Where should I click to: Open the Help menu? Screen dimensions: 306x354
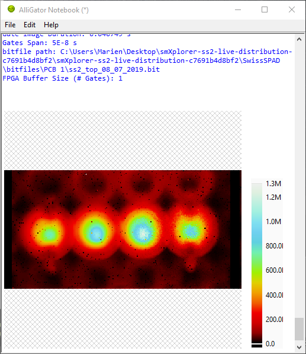click(51, 25)
